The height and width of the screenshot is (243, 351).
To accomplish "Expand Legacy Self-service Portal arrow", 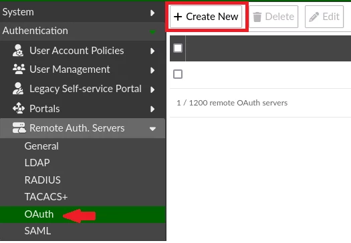I will pos(152,89).
